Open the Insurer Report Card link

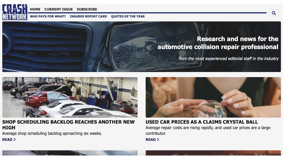point(88,16)
